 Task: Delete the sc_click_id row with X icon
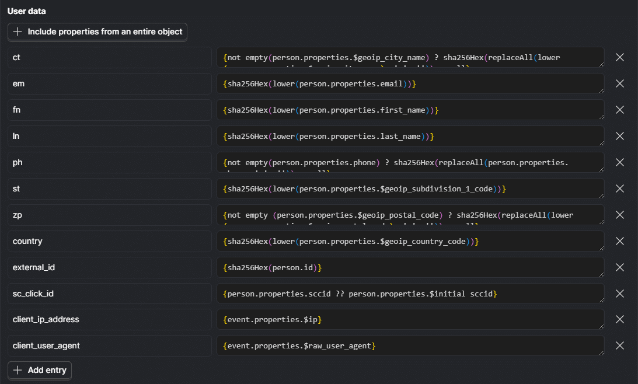click(620, 294)
